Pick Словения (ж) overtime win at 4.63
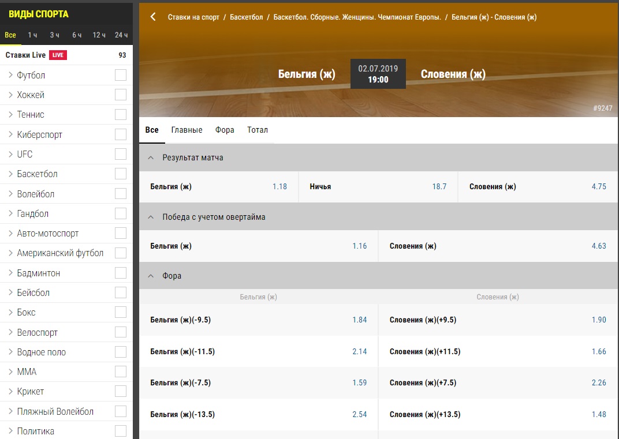 [x=498, y=246]
